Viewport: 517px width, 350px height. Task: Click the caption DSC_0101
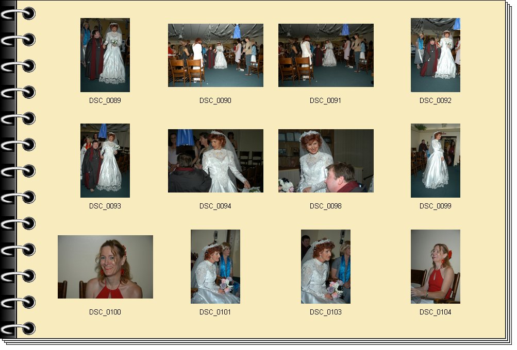(x=215, y=312)
